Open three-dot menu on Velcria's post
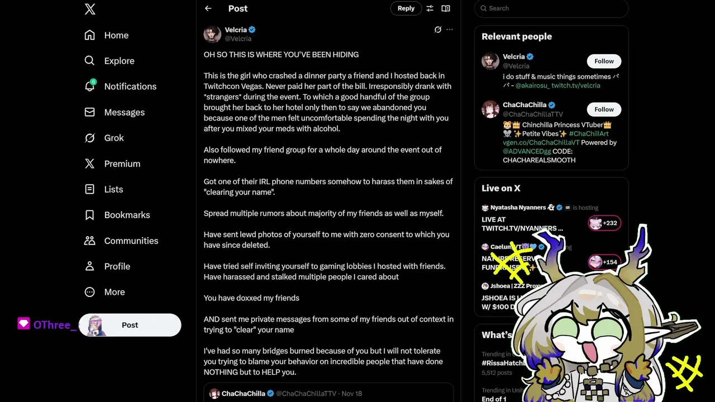Viewport: 715px width, 402px height. tap(450, 30)
